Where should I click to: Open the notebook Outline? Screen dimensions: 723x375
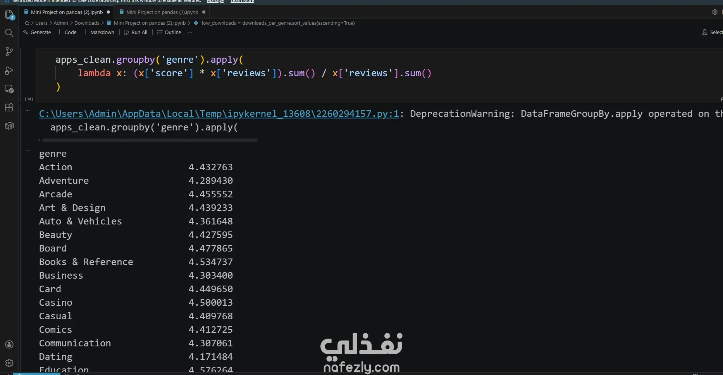(x=169, y=32)
